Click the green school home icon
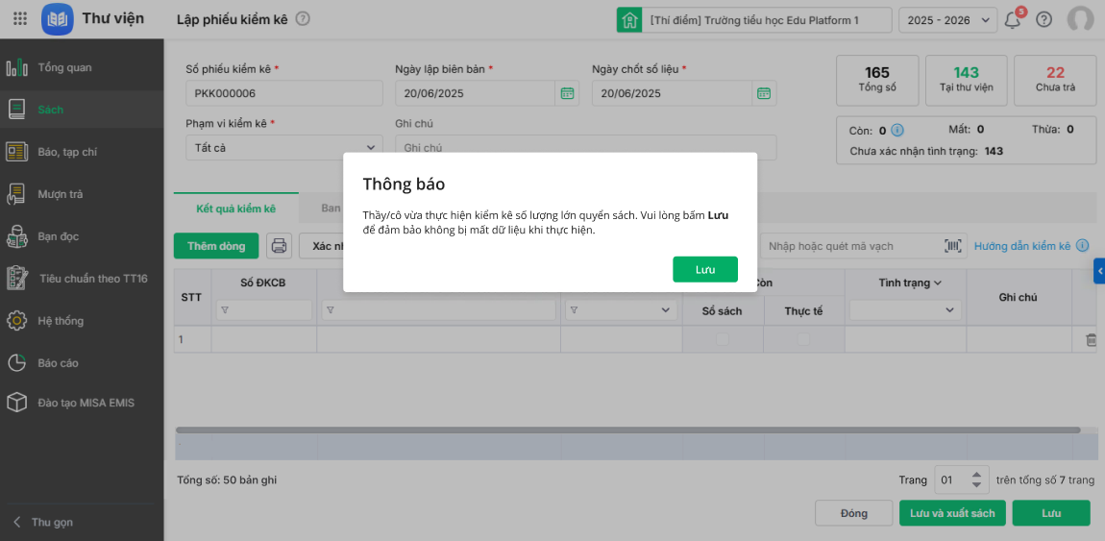 629,20
